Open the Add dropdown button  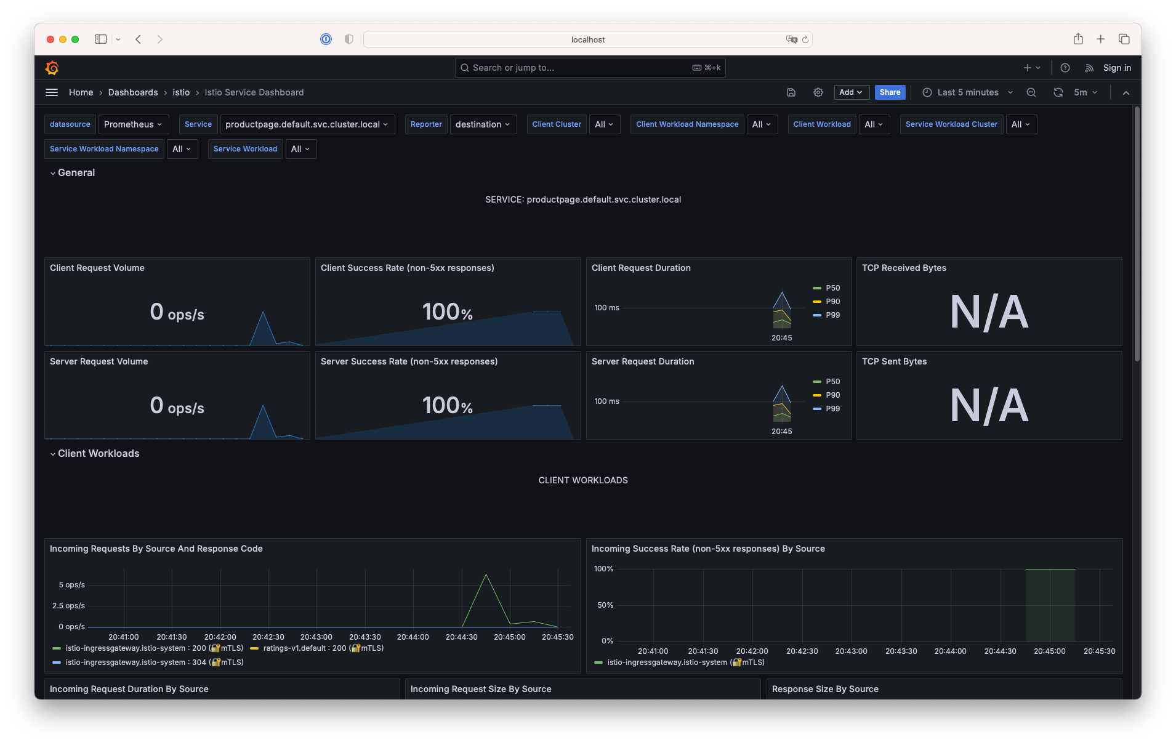coord(852,92)
